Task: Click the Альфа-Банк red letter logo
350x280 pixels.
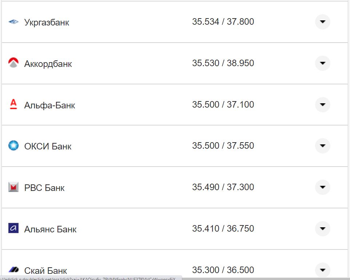Action: tap(13, 105)
